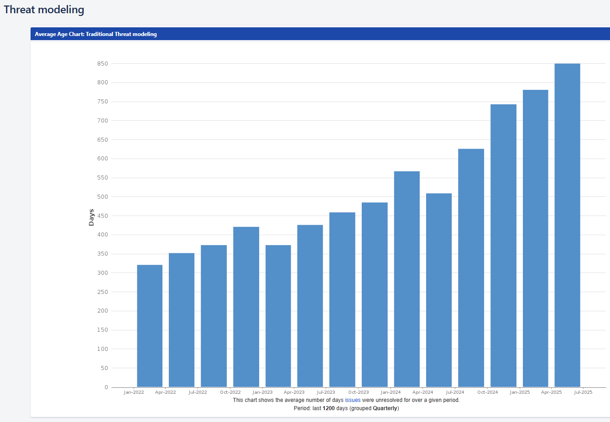Select the Threat modeling page heading
Image resolution: width=610 pixels, height=422 pixels.
point(44,10)
